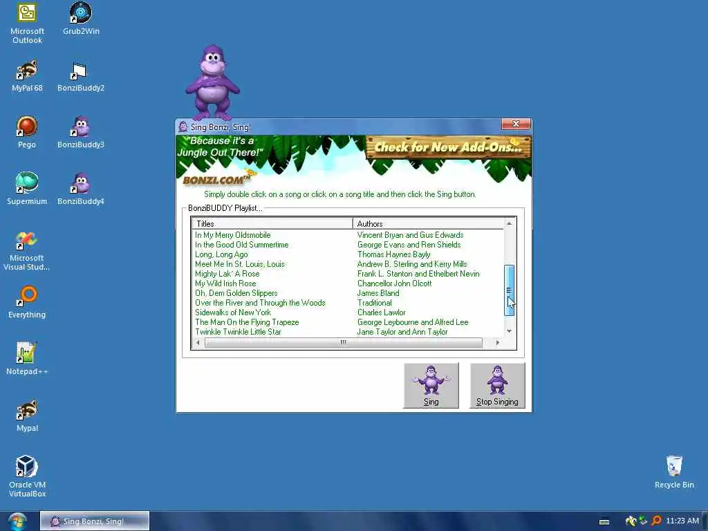Image resolution: width=708 pixels, height=531 pixels.
Task: Select the Recycle Bin icon
Action: point(674,472)
